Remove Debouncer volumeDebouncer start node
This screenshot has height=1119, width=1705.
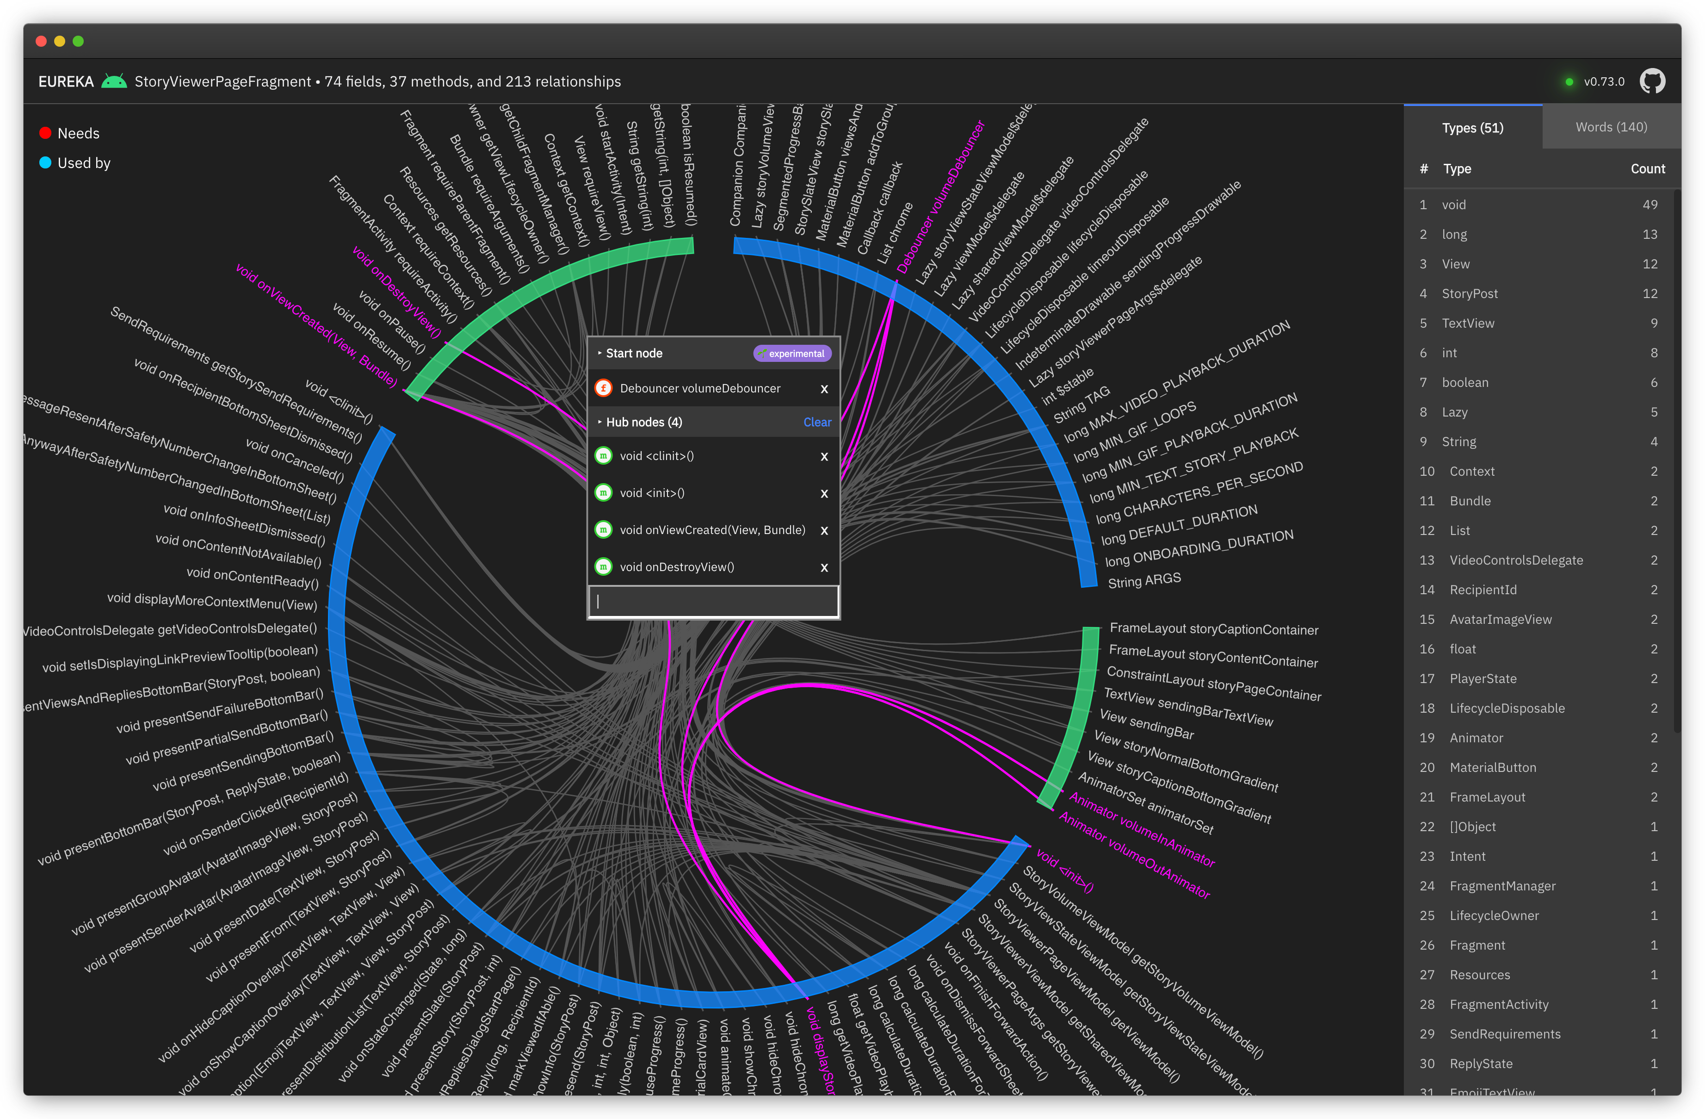(824, 389)
